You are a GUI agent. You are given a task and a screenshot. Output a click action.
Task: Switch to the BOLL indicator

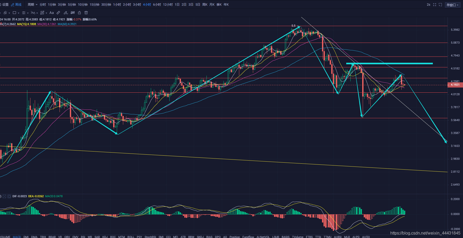coord(131,237)
